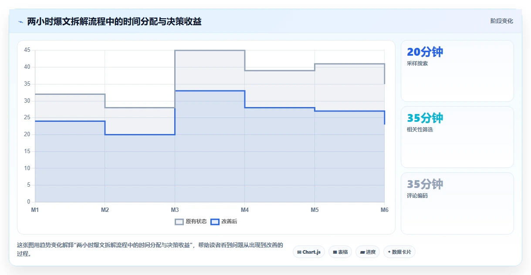This screenshot has width=531, height=275.
Task: Click the description paragraph below chart
Action: [x=150, y=249]
